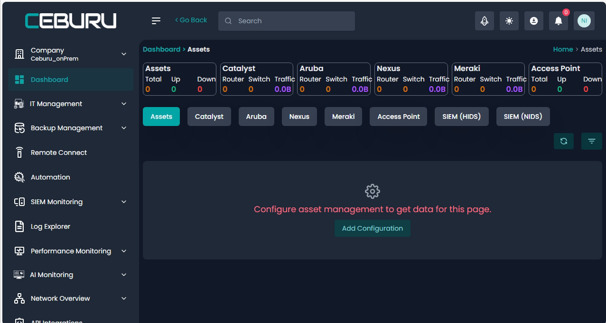Click the Dashboard grid icon
This screenshot has width=606, height=323.
click(19, 80)
